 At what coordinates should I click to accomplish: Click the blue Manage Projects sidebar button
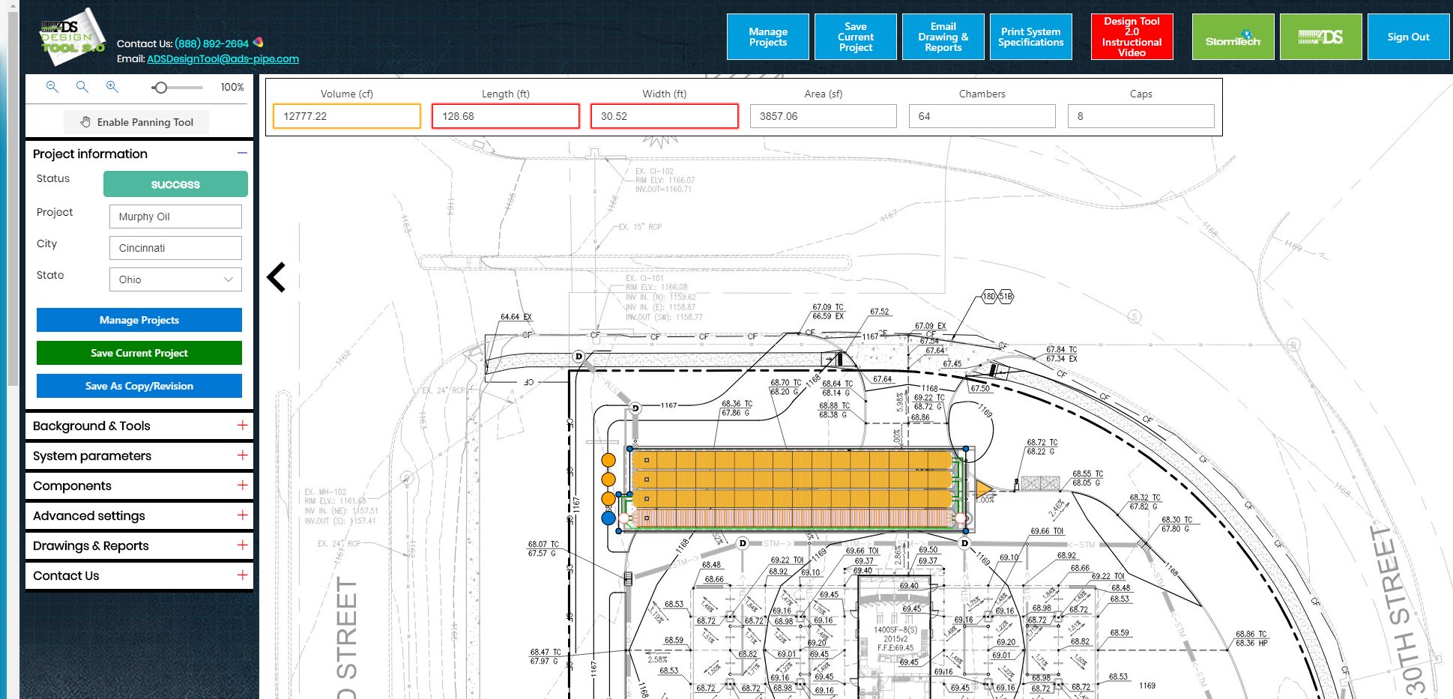[x=139, y=320]
